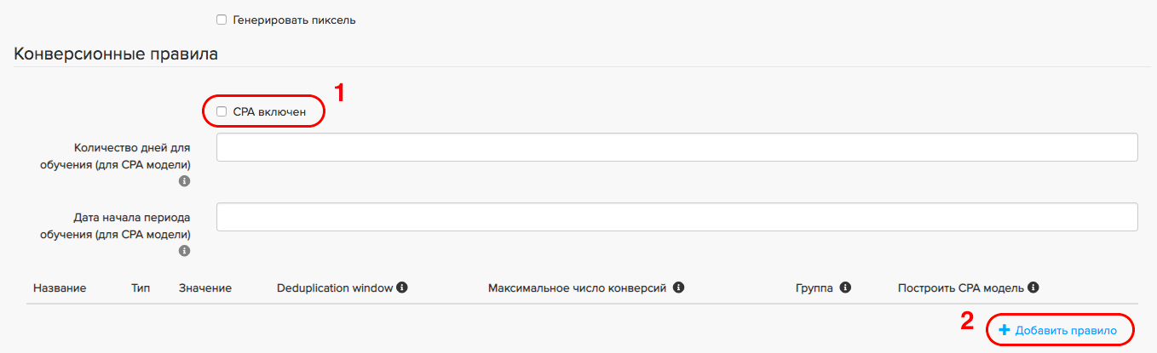Click the Добавить правило button
Viewport: 1157px width, 353px height.
coord(1060,330)
